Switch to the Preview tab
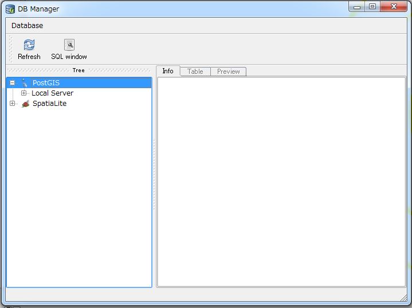The height and width of the screenshot is (308, 412). pyautogui.click(x=228, y=72)
